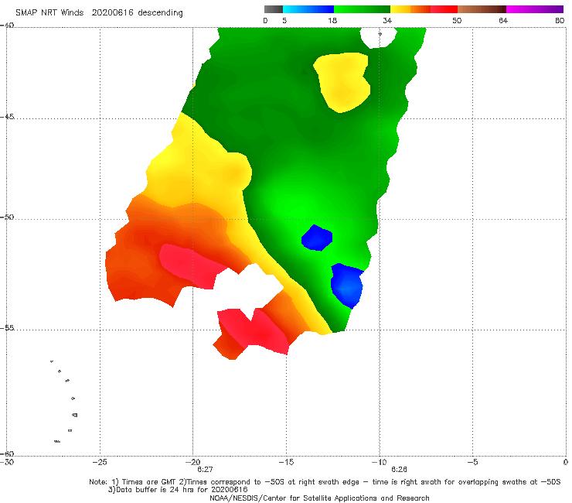The width and height of the screenshot is (572, 503).
Task: Click the swath time label under -10
Action: coord(399,470)
